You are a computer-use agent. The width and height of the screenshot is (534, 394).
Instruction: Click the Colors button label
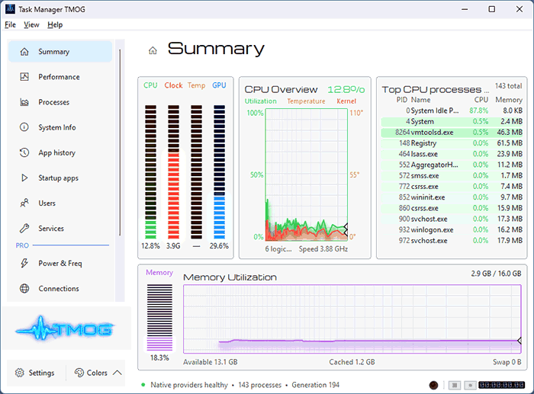coord(97,373)
